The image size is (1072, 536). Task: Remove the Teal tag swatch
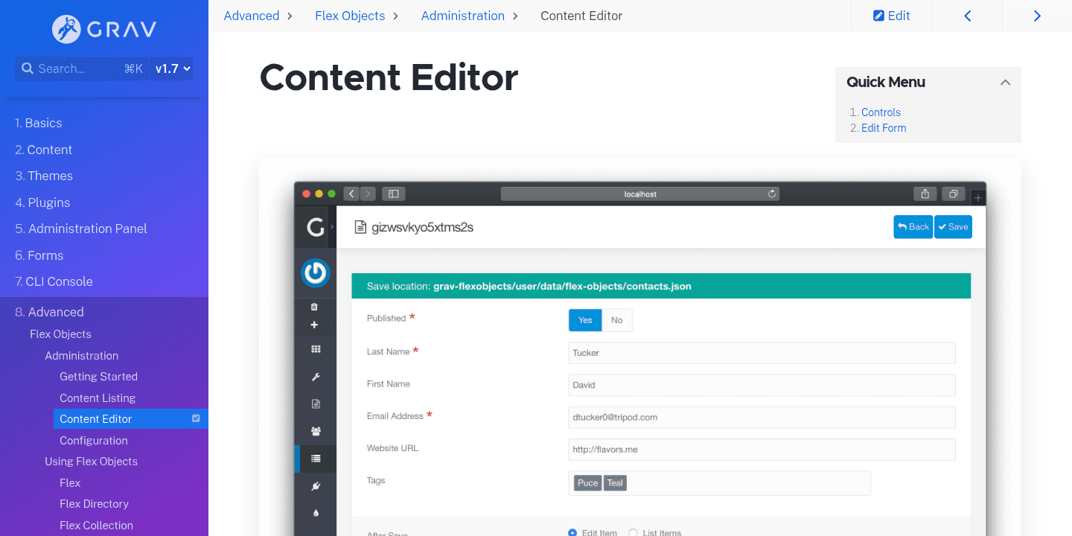[x=615, y=482]
